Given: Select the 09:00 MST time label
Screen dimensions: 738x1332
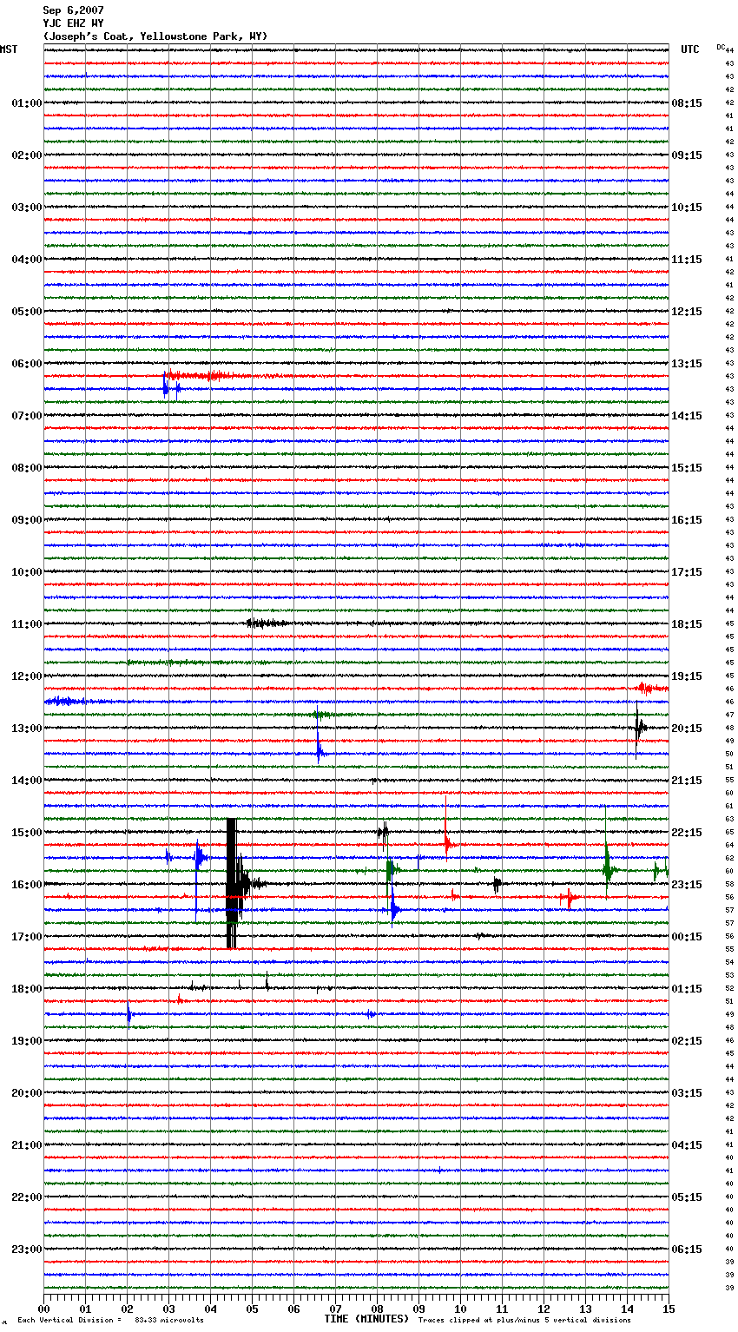Looking at the screenshot, I should tap(26, 520).
